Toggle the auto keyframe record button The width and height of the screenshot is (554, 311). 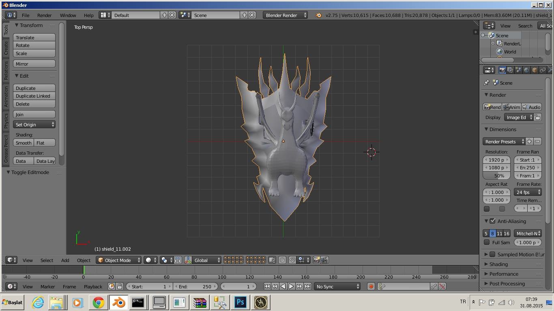point(371,286)
